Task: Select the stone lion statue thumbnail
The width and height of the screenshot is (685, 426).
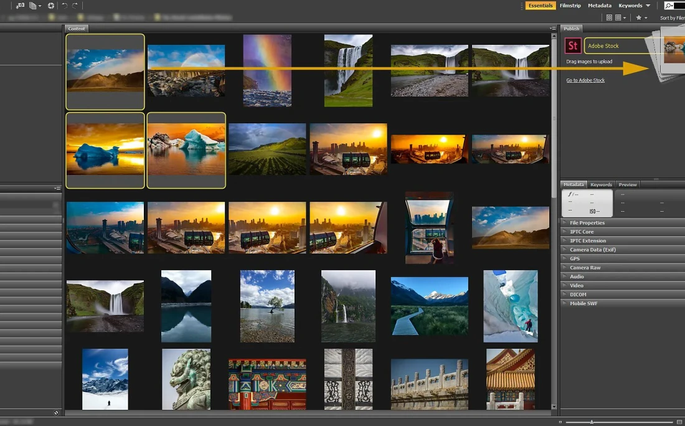Action: [x=186, y=379]
